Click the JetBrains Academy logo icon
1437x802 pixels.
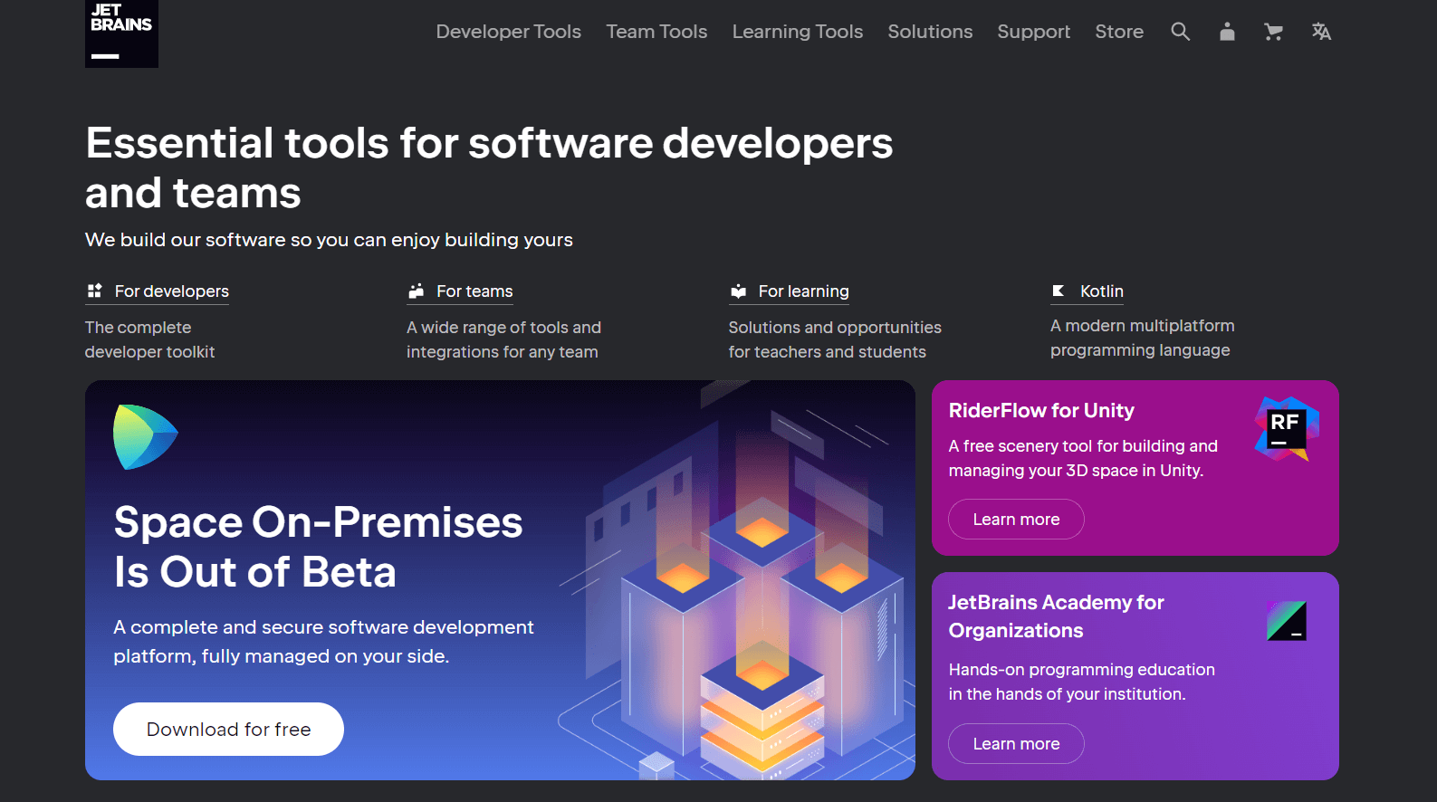tap(1286, 621)
